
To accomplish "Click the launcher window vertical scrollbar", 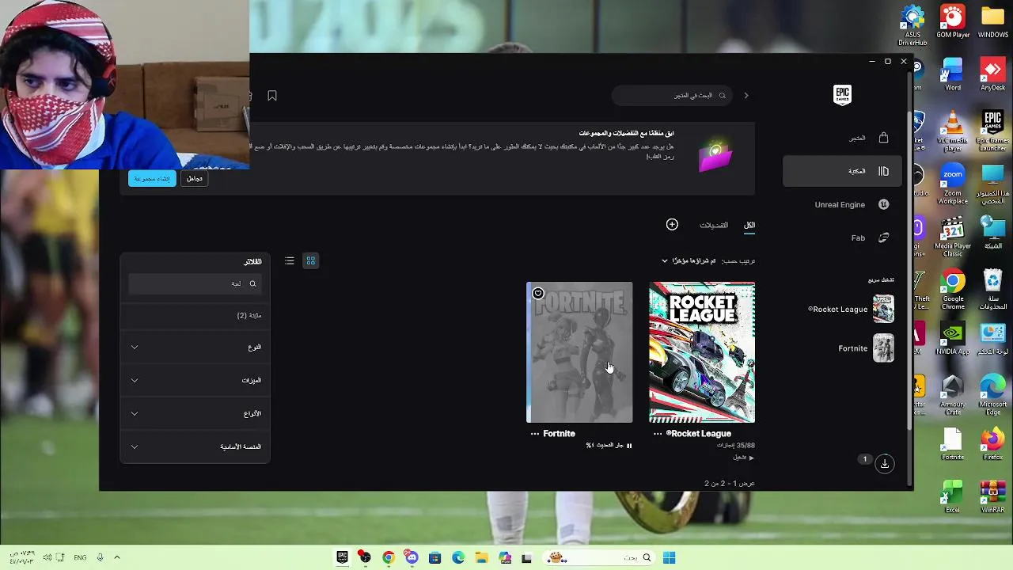I will pos(910,269).
